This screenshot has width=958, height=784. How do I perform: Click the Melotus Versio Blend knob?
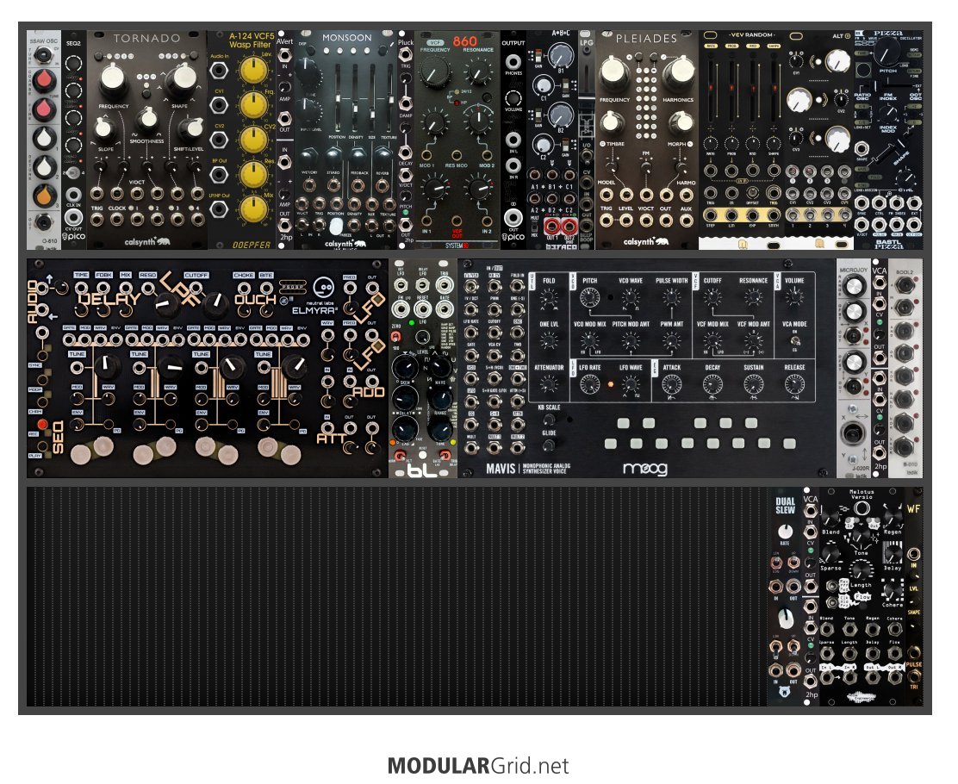tap(830, 519)
